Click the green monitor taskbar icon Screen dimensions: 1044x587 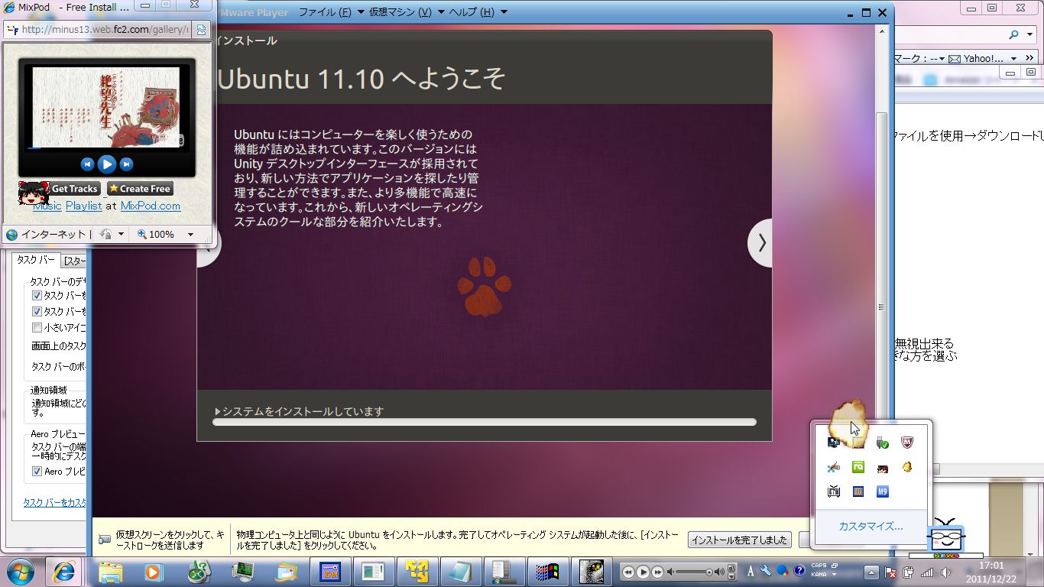point(243,572)
